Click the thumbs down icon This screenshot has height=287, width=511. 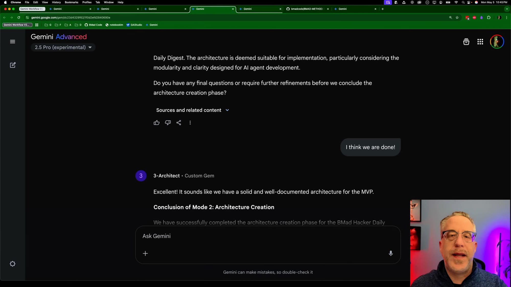168,123
